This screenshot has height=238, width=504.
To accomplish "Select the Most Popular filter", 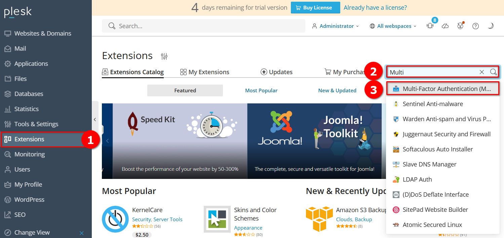I will pyautogui.click(x=261, y=90).
